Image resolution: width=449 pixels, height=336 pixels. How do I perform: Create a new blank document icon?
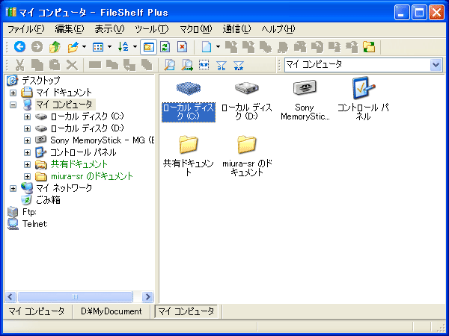pos(207,46)
